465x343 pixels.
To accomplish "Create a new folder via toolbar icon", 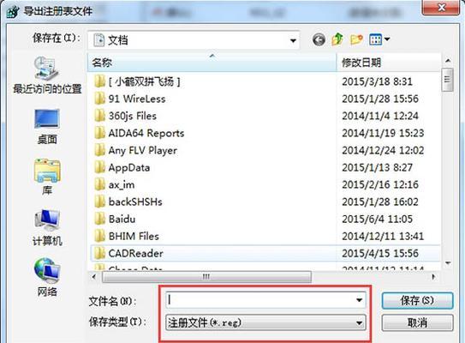I will pyautogui.click(x=356, y=39).
